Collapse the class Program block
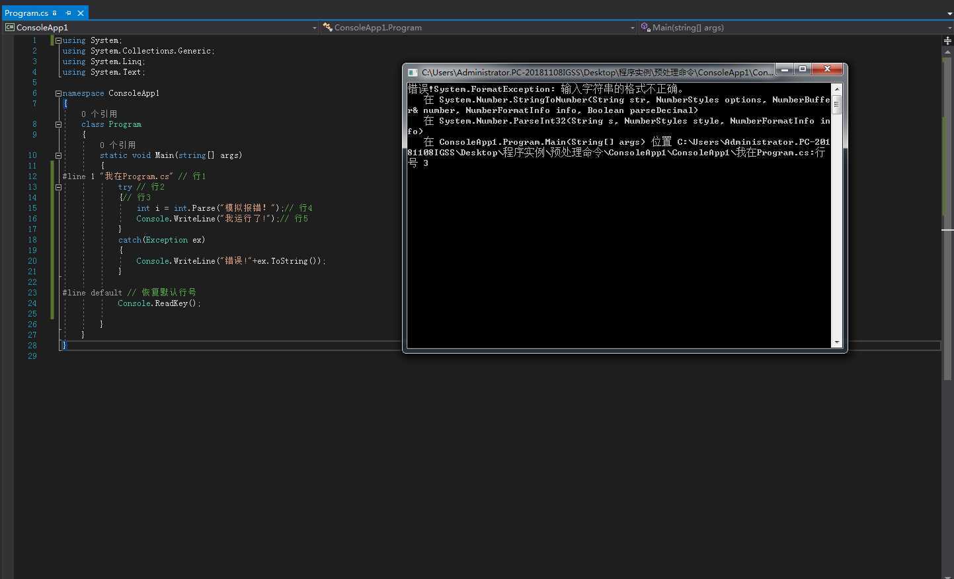 click(x=58, y=124)
